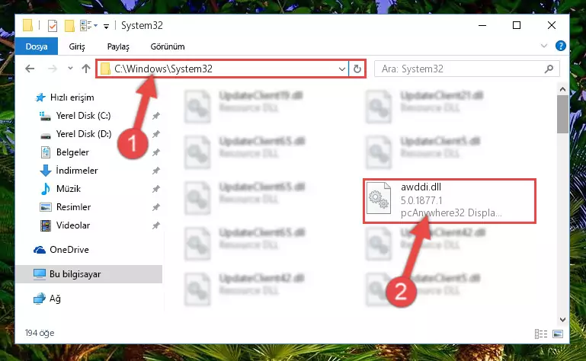586x361 pixels.
Task: Open the Customize Quick Access Toolbar dropdown
Action: 106,26
